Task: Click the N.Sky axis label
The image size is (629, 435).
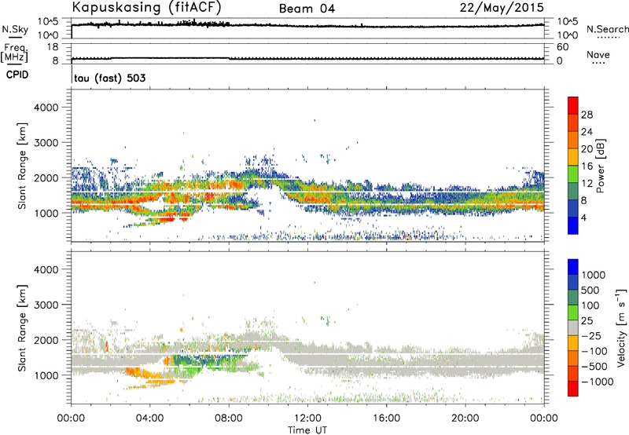Action: [15, 29]
